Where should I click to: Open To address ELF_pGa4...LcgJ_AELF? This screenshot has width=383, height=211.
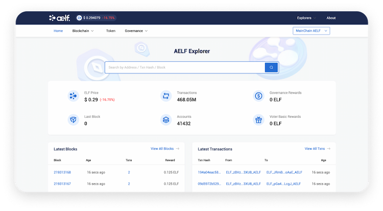[x=283, y=183]
